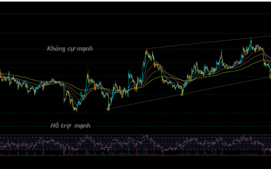Select the "Kháng cự mạnh" text label
The image size is (271, 169).
click(x=70, y=49)
